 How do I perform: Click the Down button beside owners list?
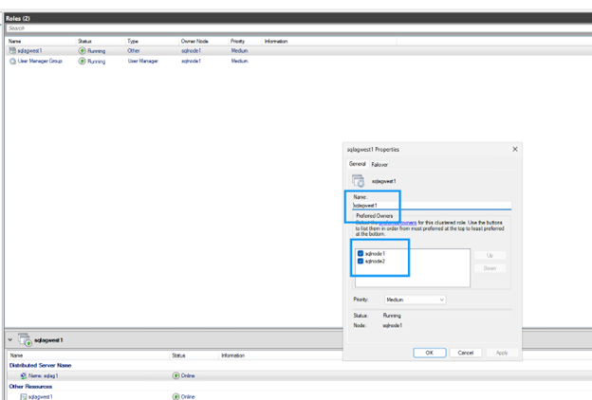tap(490, 268)
